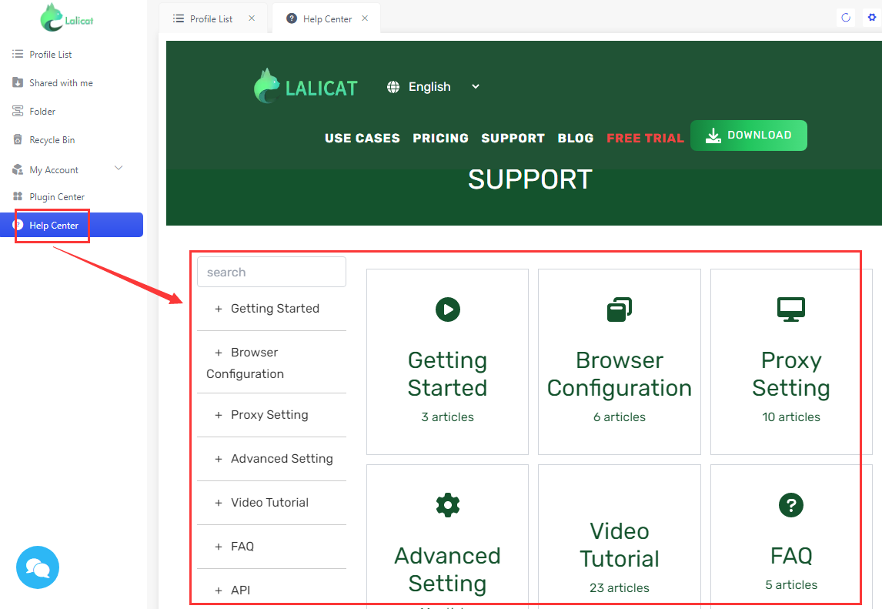Click USE CASES navigation link
This screenshot has height=609, width=882.
tap(362, 138)
